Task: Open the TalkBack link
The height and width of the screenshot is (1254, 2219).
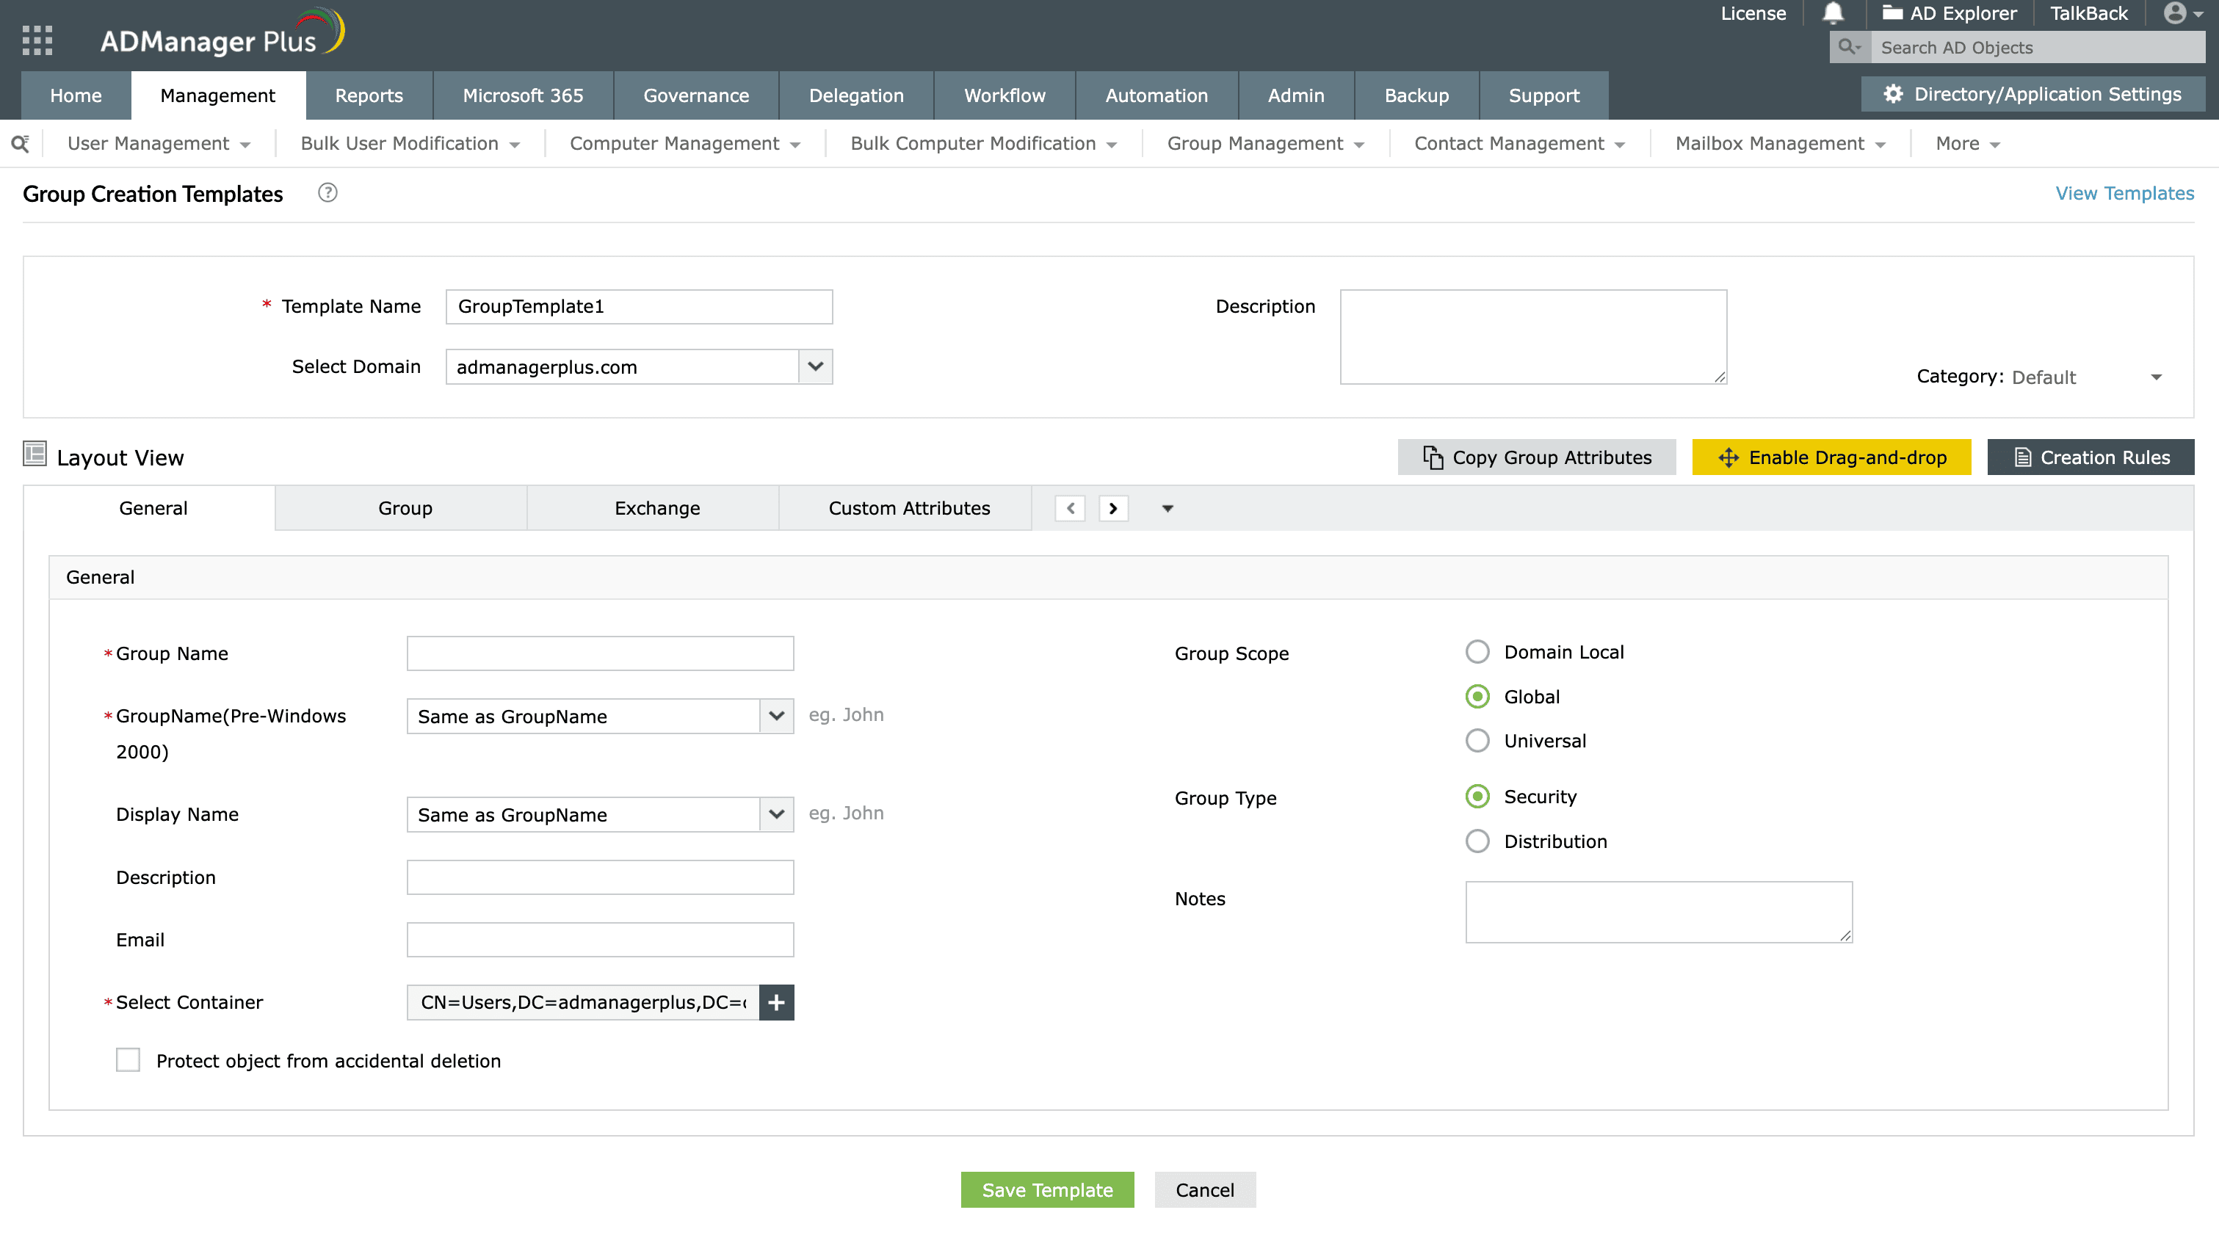Action: click(x=2089, y=13)
